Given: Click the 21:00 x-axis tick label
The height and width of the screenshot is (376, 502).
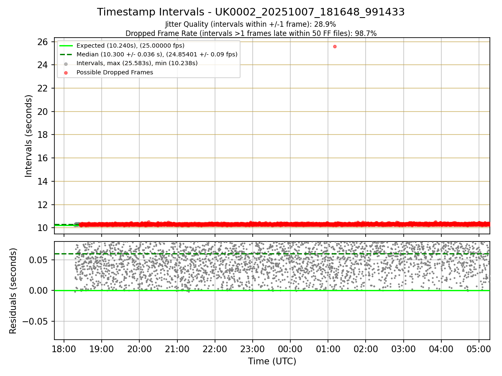Looking at the screenshot, I should pyautogui.click(x=177, y=348).
